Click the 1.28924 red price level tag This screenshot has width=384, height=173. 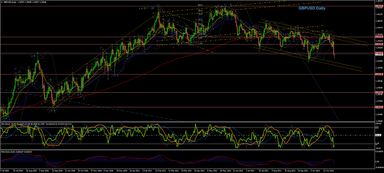point(379,92)
